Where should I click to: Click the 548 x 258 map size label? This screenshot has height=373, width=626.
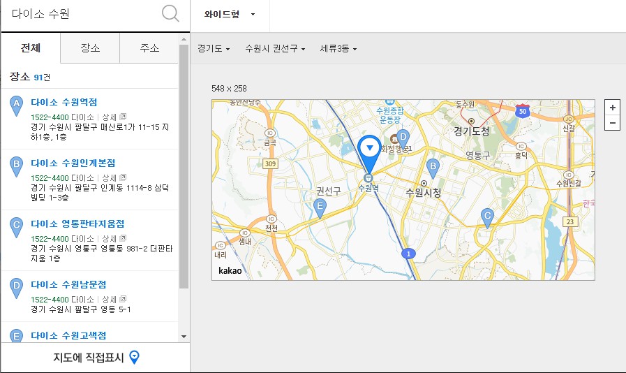229,88
